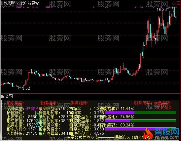Click the 流通市值 row label

[16, 125]
